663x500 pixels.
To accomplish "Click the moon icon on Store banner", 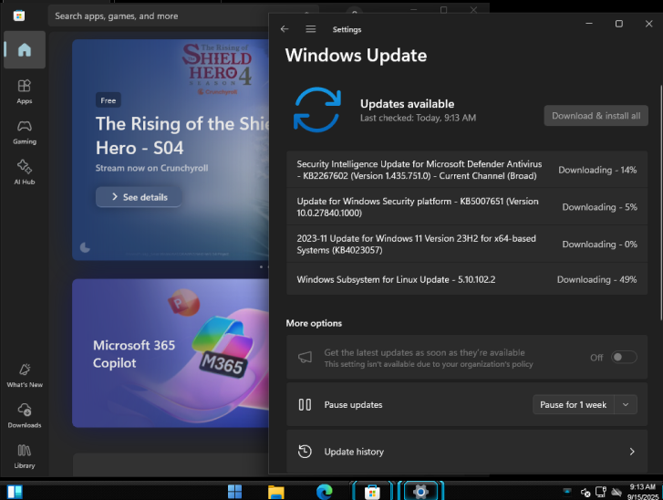I will pos(85,247).
